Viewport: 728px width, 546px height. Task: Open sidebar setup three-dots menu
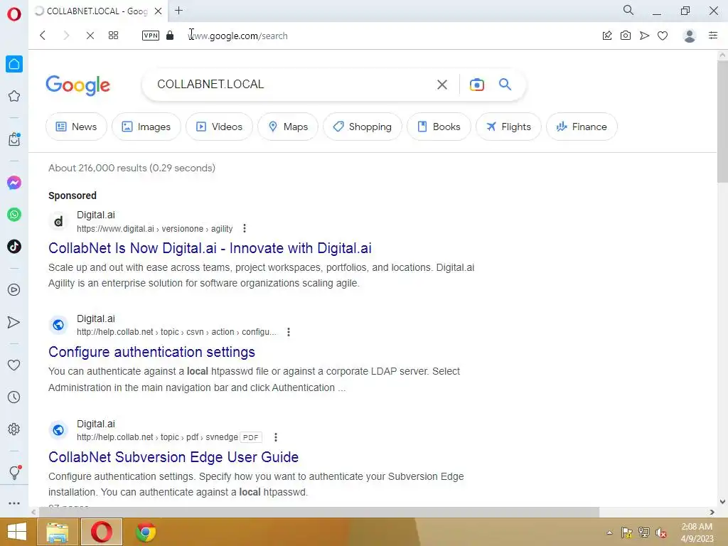click(x=14, y=503)
